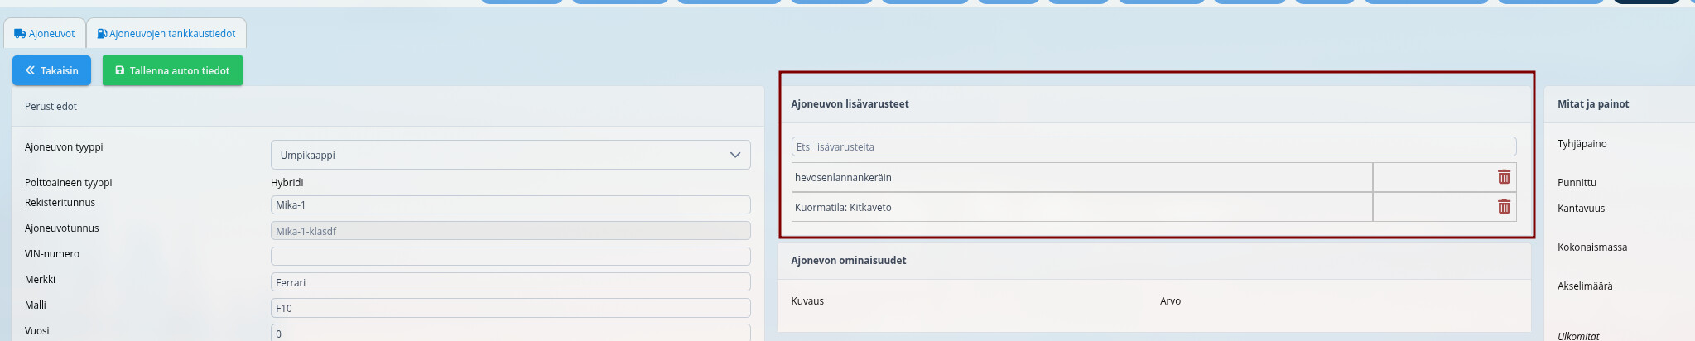Focus the Vuosi year input field
The height and width of the screenshot is (341, 1695).
tap(510, 333)
